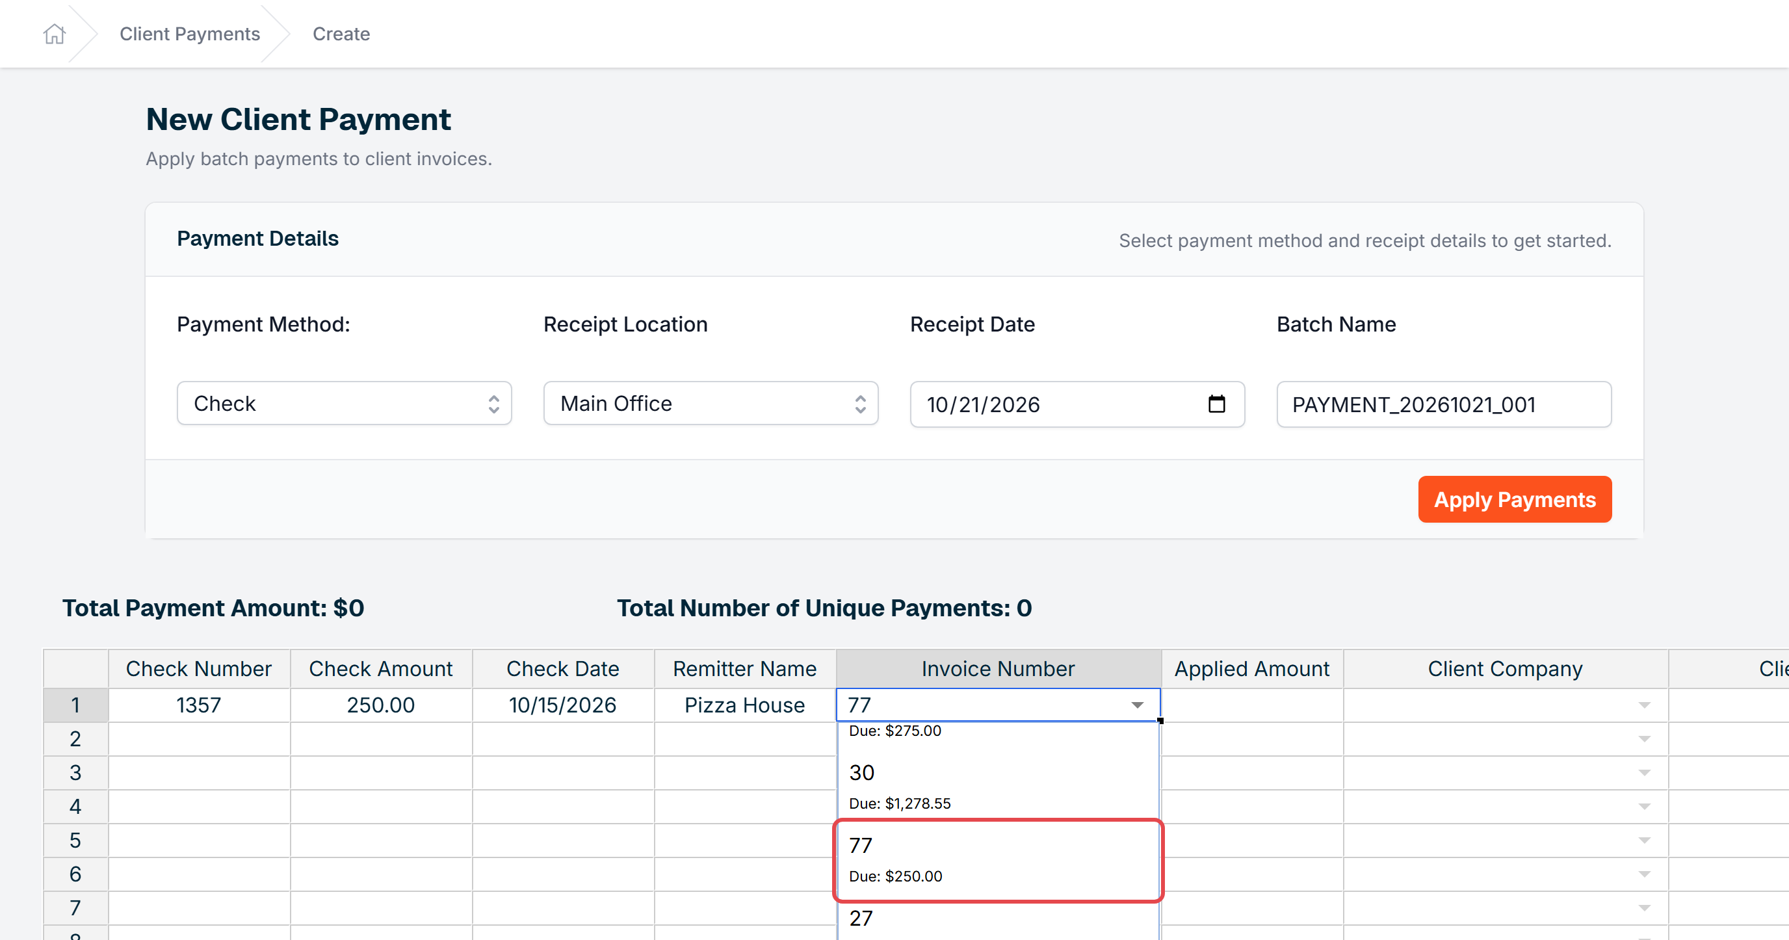Image resolution: width=1789 pixels, height=940 pixels.
Task: Select the Check Number cell 1357
Action: pyautogui.click(x=200, y=705)
